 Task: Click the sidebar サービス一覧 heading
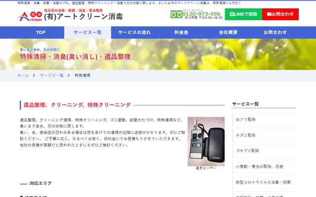(245, 104)
